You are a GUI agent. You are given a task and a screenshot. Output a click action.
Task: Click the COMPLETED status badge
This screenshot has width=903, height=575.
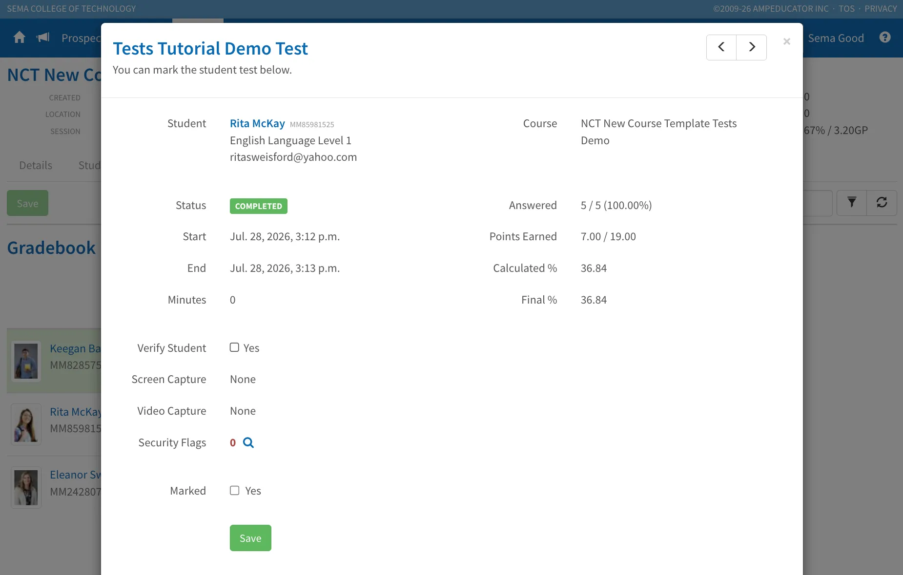coord(259,206)
